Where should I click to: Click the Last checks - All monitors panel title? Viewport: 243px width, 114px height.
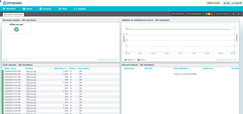(x=18, y=65)
